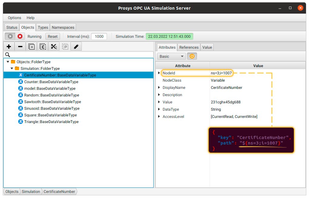Screen dimensions: 309x198
Task: Click the Copy node icon
Action: click(x=43, y=47)
